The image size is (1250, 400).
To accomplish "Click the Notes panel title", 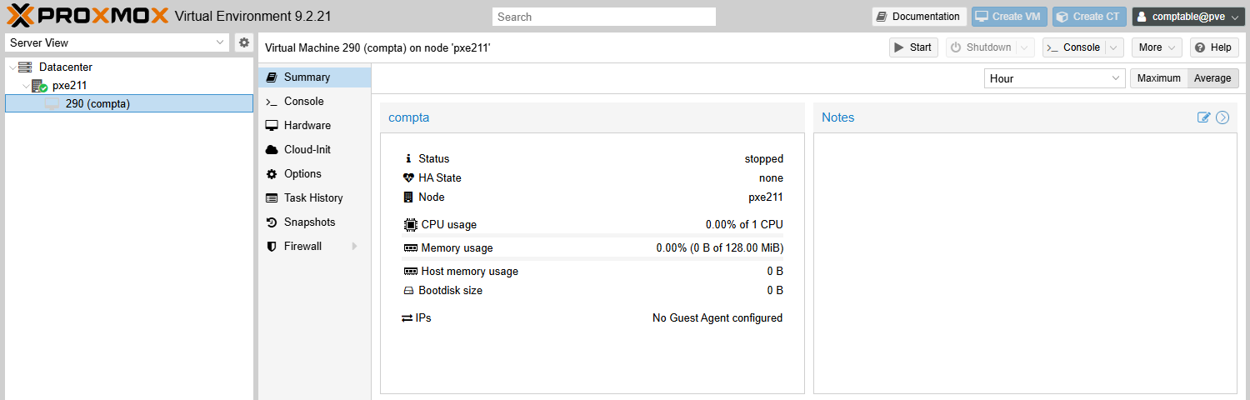I will point(838,117).
